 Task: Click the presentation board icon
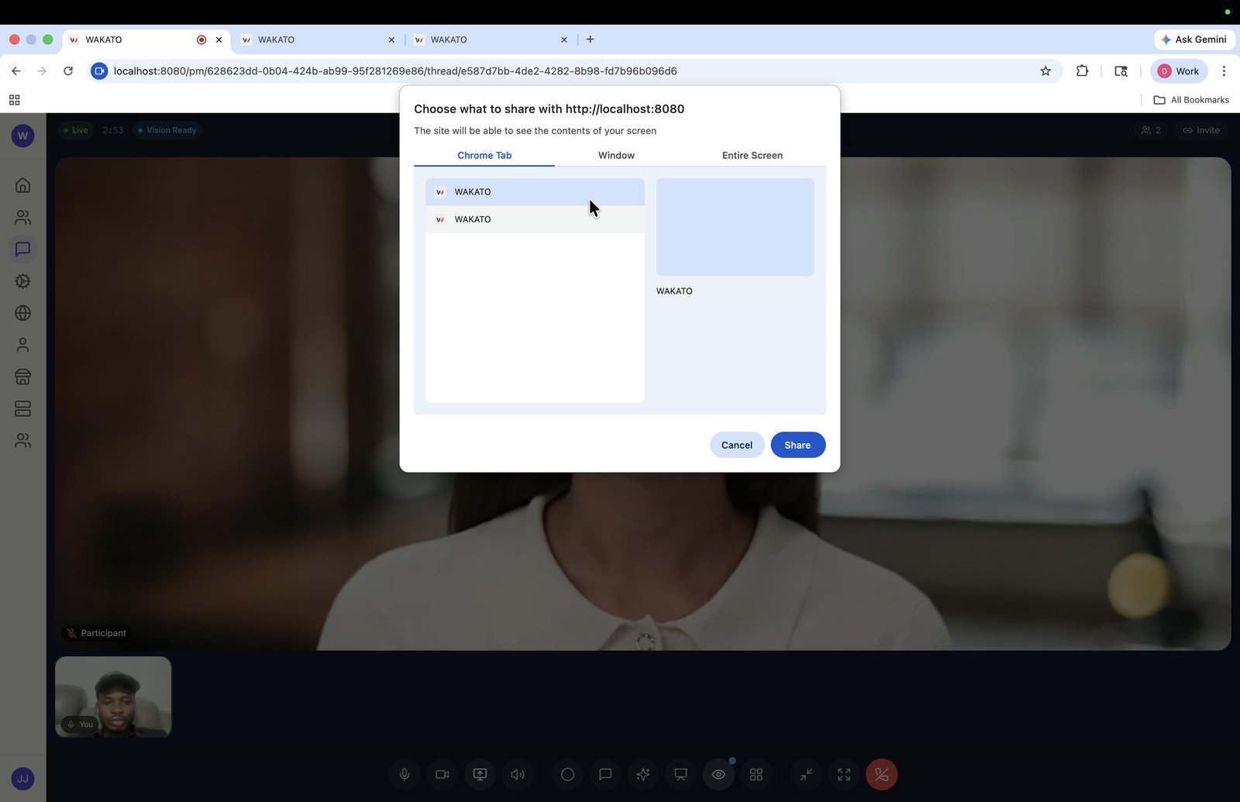click(680, 774)
